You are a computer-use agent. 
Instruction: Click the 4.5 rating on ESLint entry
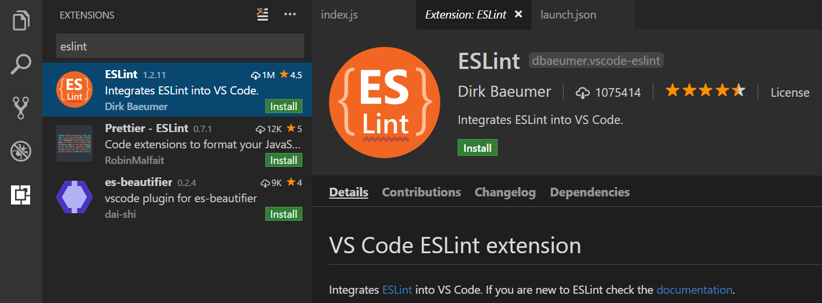point(291,75)
